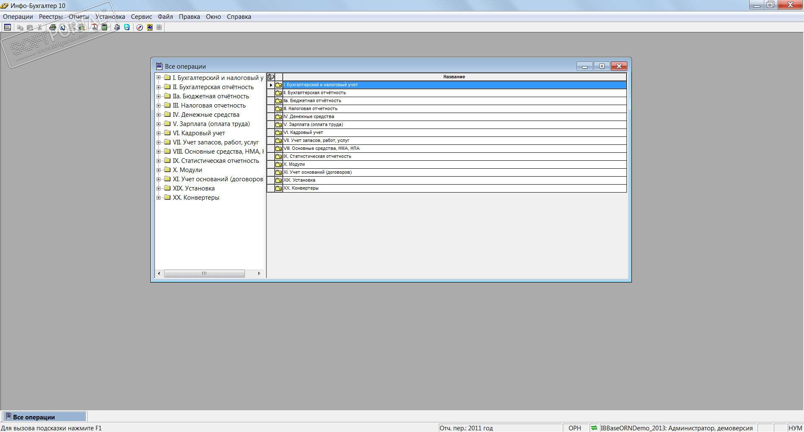Viewport: 804px width, 432px height.
Task: Click the Paste clipboard toolbar icon
Action: click(x=30, y=27)
